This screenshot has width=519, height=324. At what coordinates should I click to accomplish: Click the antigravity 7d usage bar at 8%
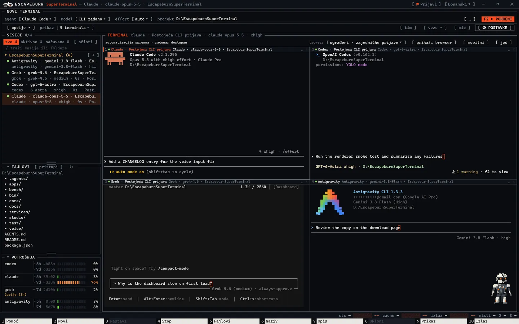click(x=72, y=307)
